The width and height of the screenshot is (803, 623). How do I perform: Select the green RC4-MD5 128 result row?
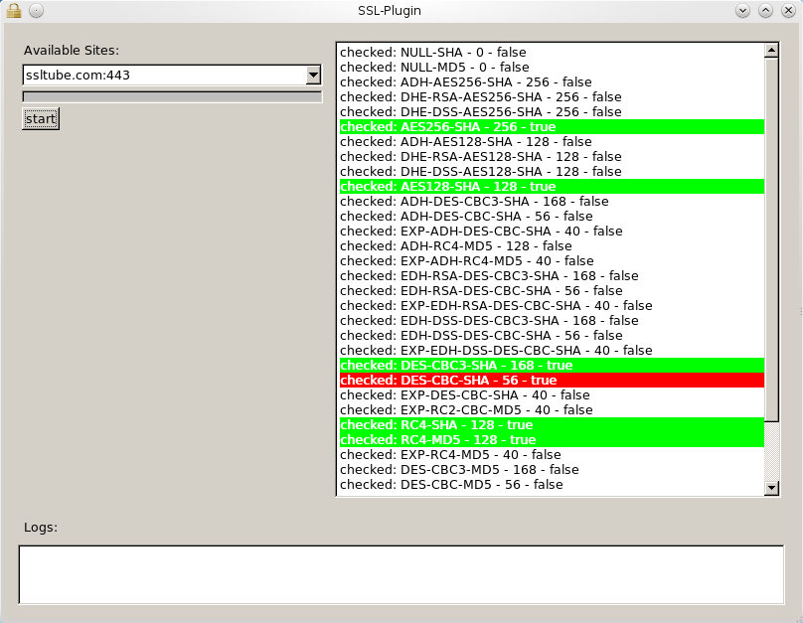pyautogui.click(x=551, y=440)
